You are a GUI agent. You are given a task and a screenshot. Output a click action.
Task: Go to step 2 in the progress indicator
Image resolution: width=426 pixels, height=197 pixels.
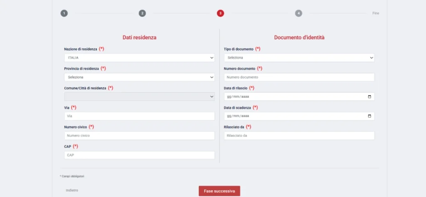pos(142,13)
